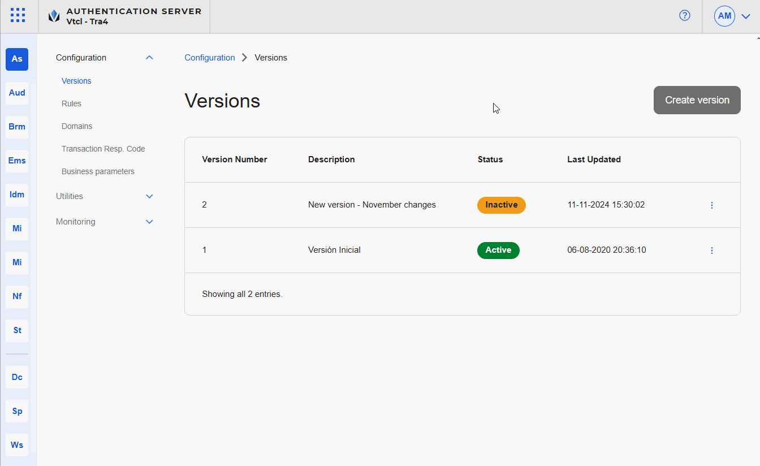Click the Configuration breadcrumb link
The height and width of the screenshot is (466, 760).
point(210,58)
